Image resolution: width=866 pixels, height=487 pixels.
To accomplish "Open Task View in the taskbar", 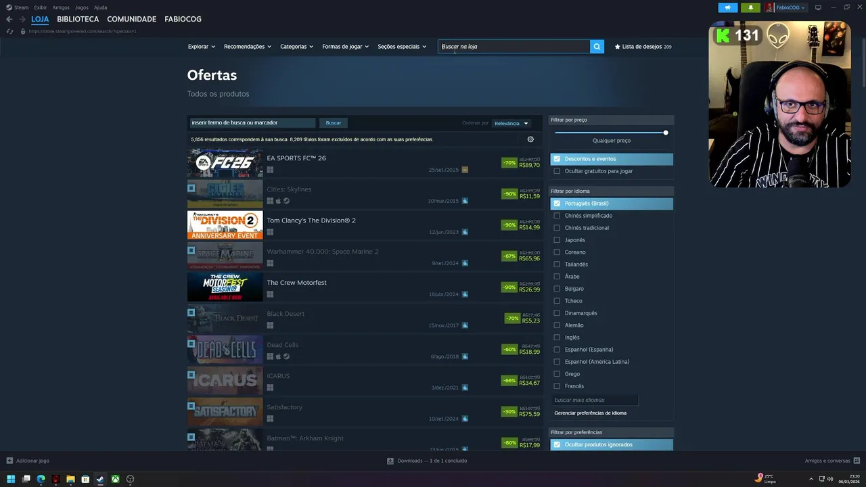I will click(26, 479).
